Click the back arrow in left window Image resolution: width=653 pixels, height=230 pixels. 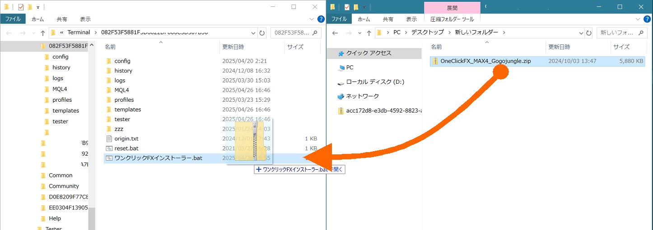9,32
